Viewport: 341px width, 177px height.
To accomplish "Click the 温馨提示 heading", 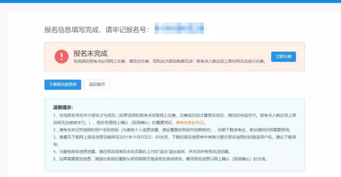I will [63, 107].
